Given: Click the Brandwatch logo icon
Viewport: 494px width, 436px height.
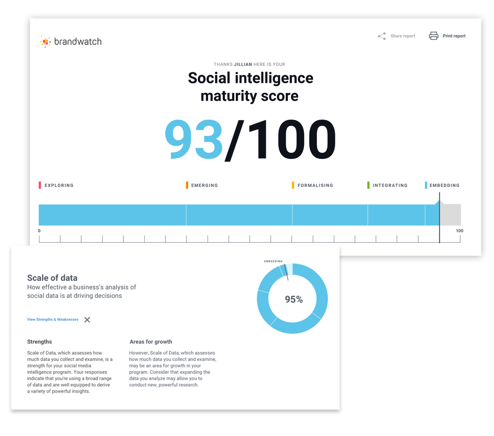Looking at the screenshot, I should click(x=45, y=42).
